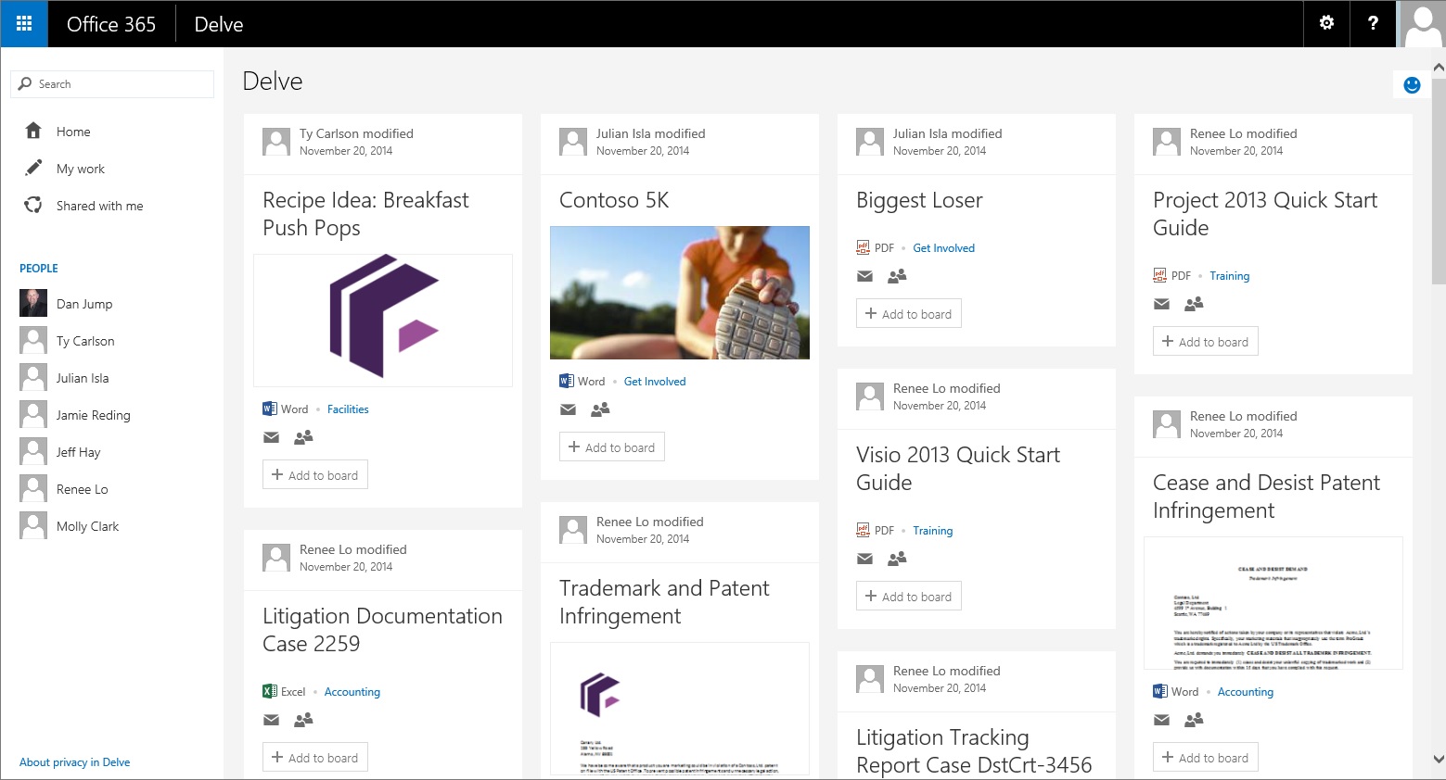Click the My work pencil icon

(x=33, y=168)
